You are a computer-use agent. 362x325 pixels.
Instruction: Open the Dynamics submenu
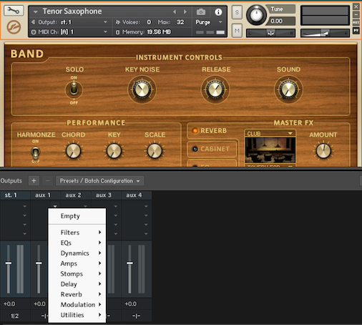[x=77, y=253]
